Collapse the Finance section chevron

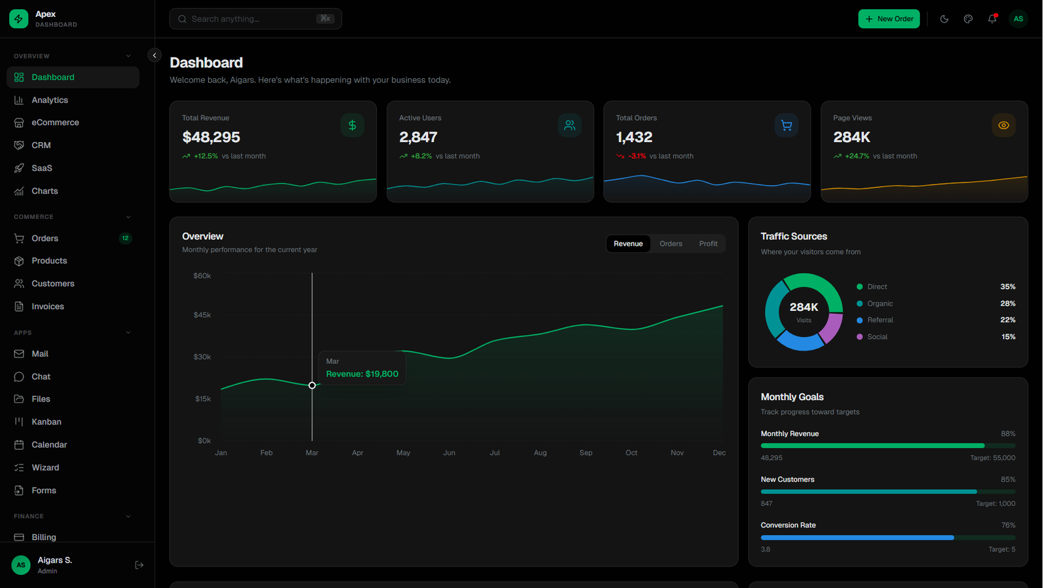coord(128,516)
